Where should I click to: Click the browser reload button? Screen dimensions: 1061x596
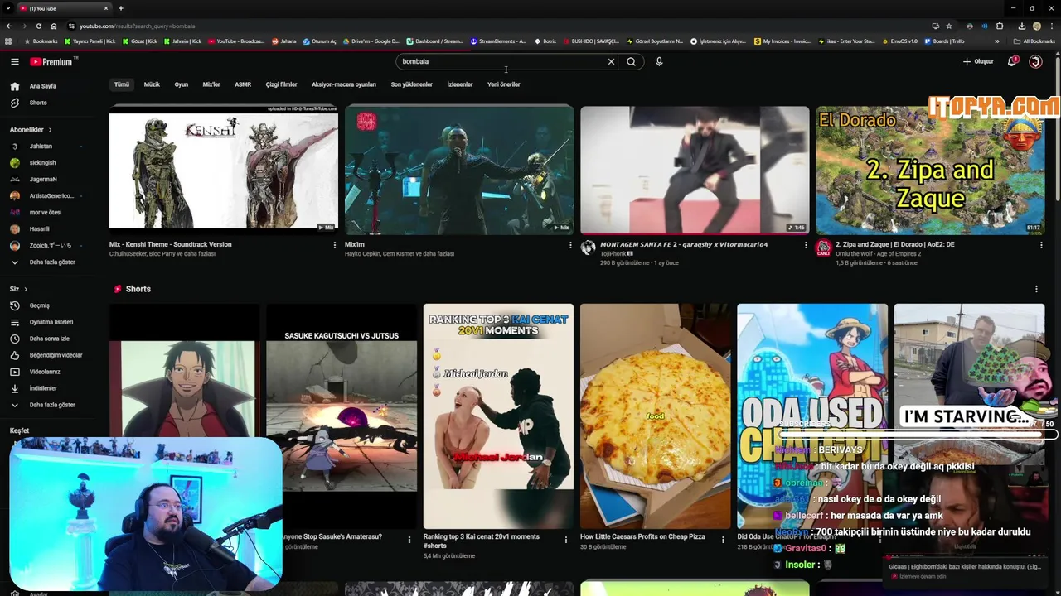pyautogui.click(x=39, y=26)
